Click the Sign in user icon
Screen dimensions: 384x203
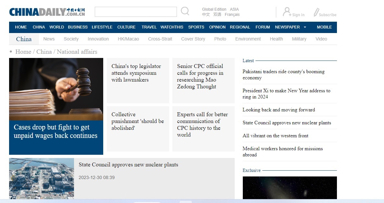(287, 12)
